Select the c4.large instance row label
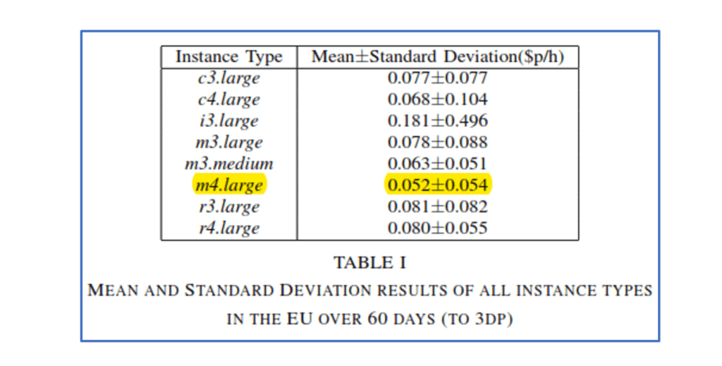Image resolution: width=722 pixels, height=366 pixels. click(x=229, y=99)
